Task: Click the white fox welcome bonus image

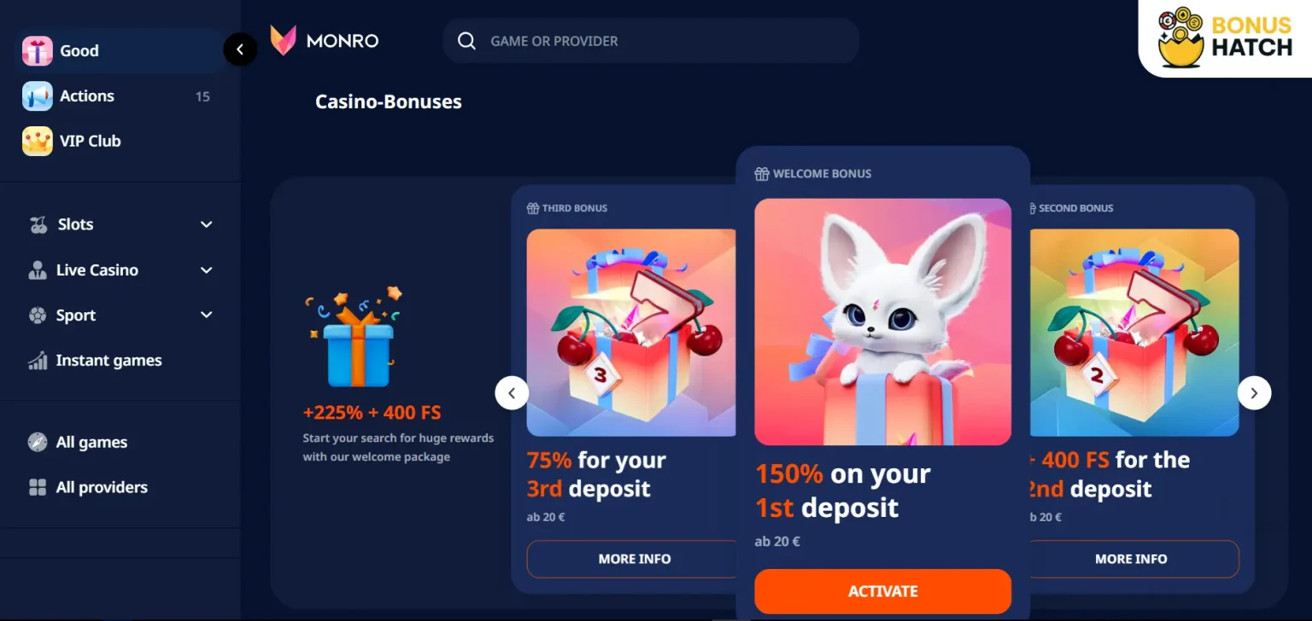Action: 882,322
